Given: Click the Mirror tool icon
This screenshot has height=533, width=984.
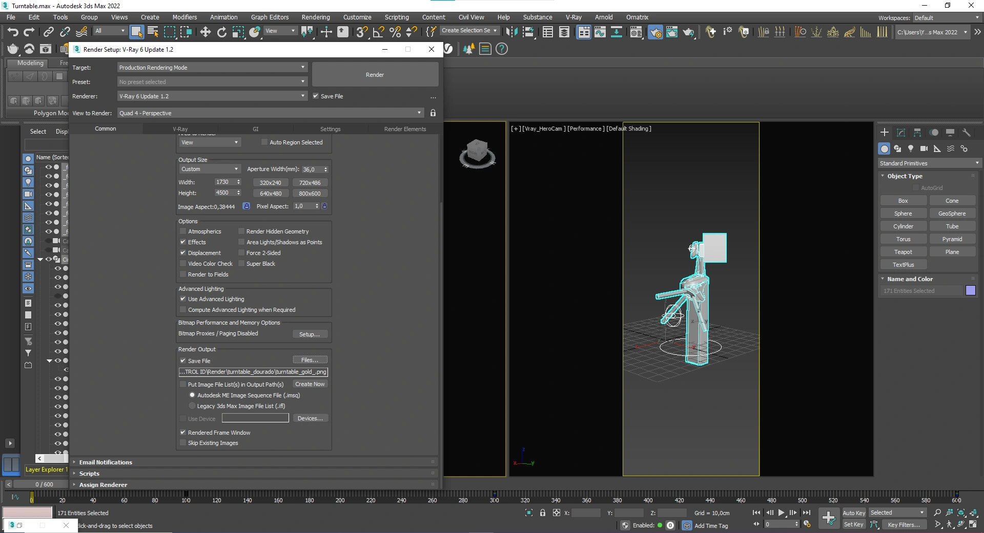Looking at the screenshot, I should pyautogui.click(x=511, y=32).
